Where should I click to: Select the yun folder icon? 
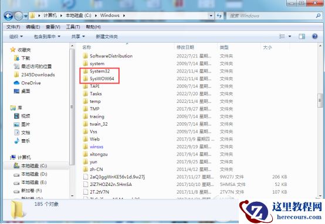pos(85,161)
